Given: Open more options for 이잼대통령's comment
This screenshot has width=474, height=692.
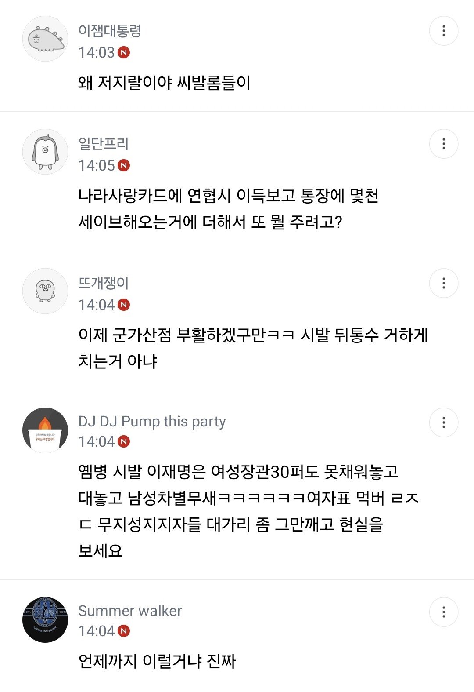Looking at the screenshot, I should coord(443,31).
